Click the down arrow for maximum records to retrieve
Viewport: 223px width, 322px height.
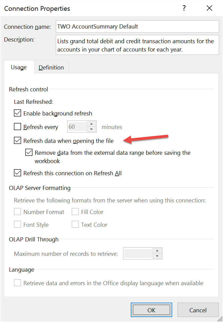tap(157, 256)
